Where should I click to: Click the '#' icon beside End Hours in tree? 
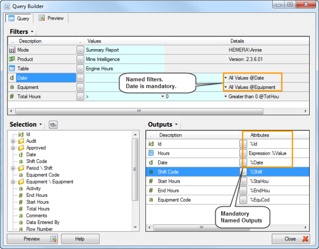pyautogui.click(x=21, y=195)
